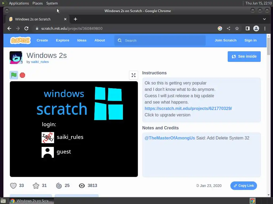Viewport: 273px width, 204px height.
Task: Toggle Chrome side panel icon
Action: (248, 28)
